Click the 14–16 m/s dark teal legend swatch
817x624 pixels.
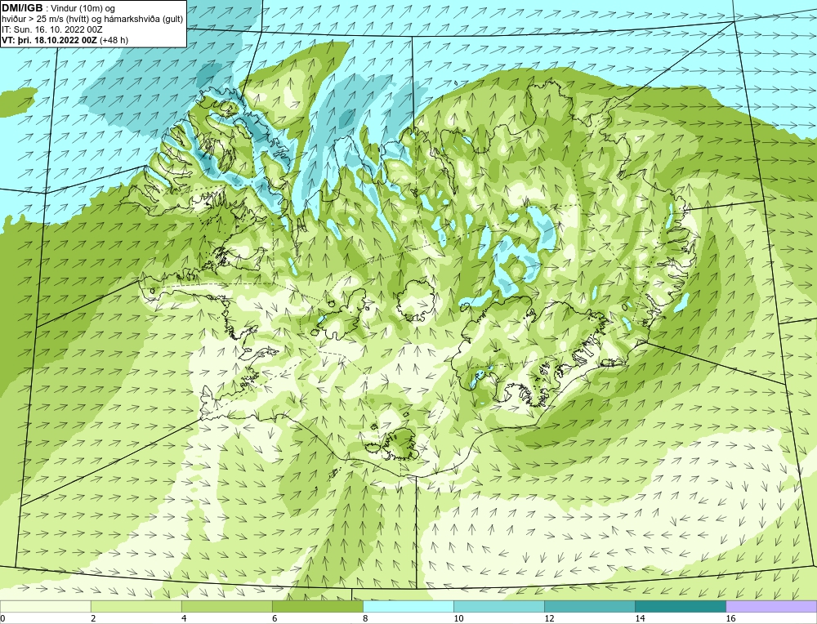click(680, 606)
